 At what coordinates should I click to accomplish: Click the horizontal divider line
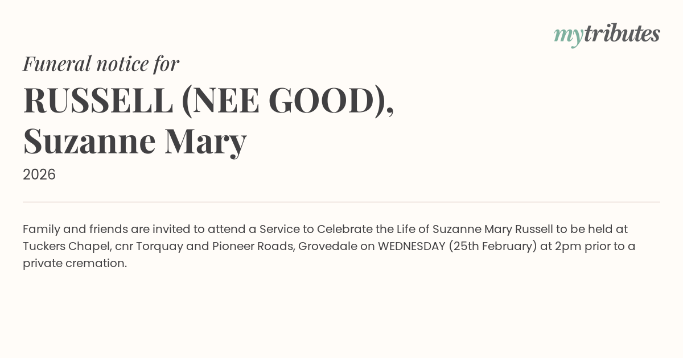[x=341, y=202]
